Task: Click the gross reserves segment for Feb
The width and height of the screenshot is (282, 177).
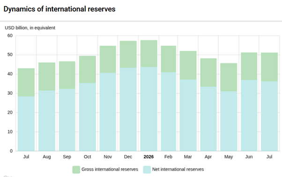Action: tap(168, 59)
